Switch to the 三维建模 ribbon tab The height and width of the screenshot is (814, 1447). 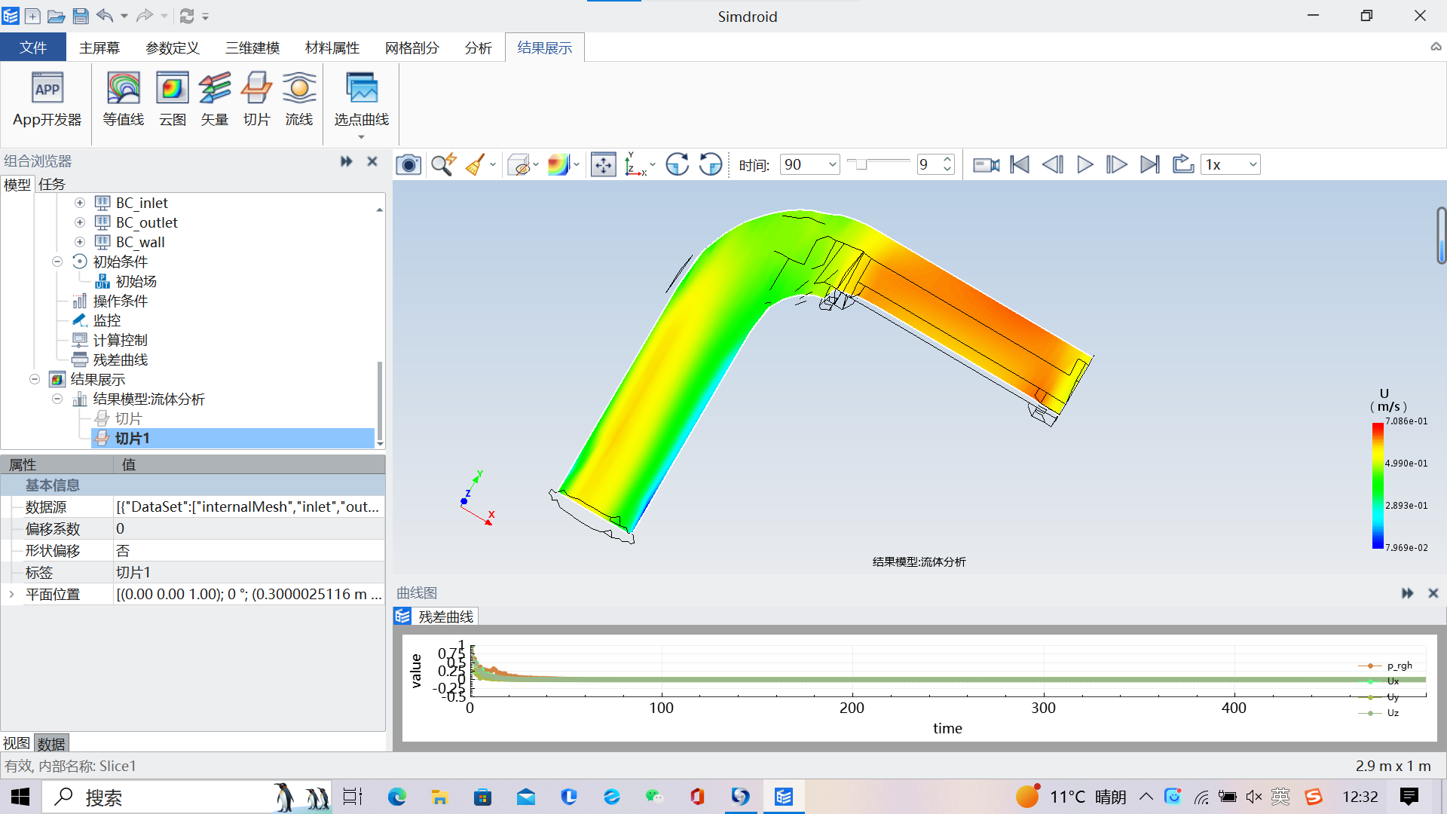click(x=252, y=47)
